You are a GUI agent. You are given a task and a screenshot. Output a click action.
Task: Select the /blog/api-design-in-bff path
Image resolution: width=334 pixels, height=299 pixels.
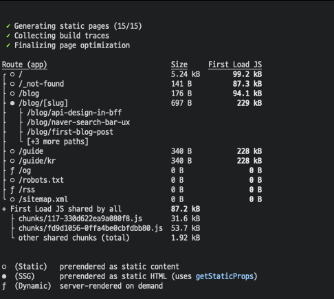pyautogui.click(x=74, y=113)
